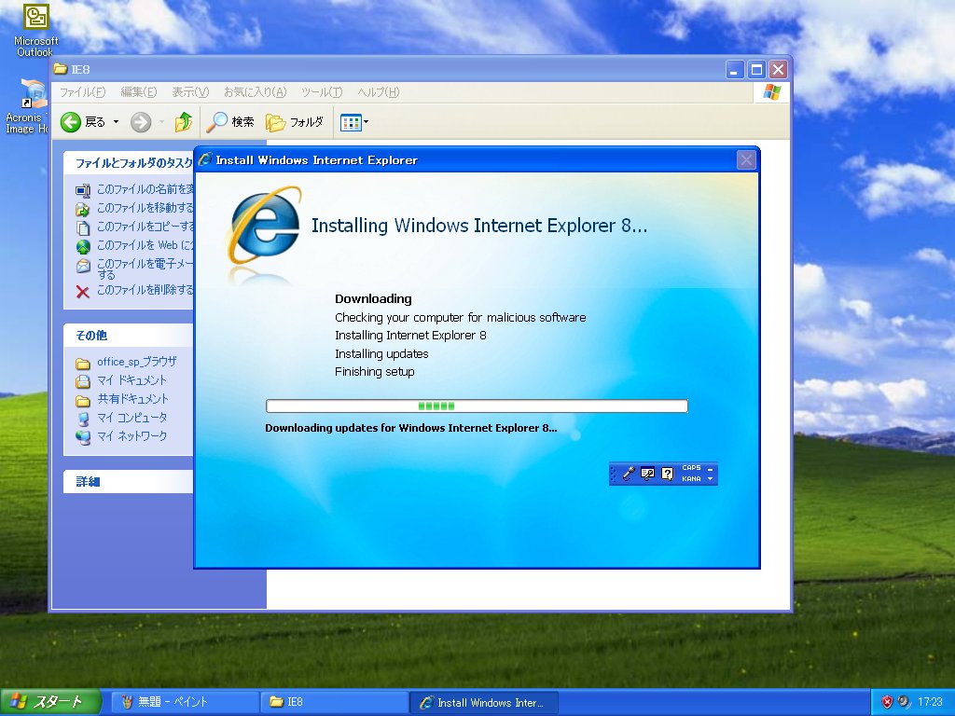Image resolution: width=955 pixels, height=716 pixels.
Task: Select the Install Windows Inter... taskbar button
Action: pyautogui.click(x=483, y=702)
